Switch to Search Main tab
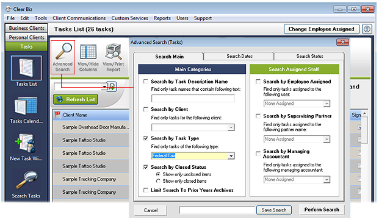The width and height of the screenshot is (379, 220). (169, 57)
